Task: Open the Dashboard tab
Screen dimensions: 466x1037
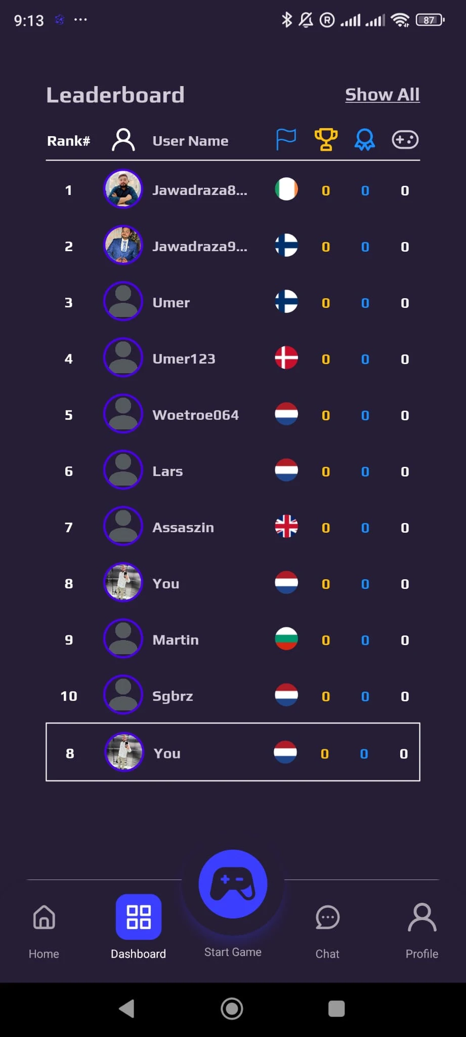Action: 138,917
